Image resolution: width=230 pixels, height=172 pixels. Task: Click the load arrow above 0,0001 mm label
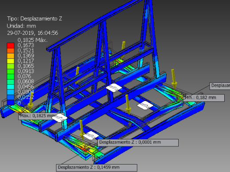tap(81, 130)
